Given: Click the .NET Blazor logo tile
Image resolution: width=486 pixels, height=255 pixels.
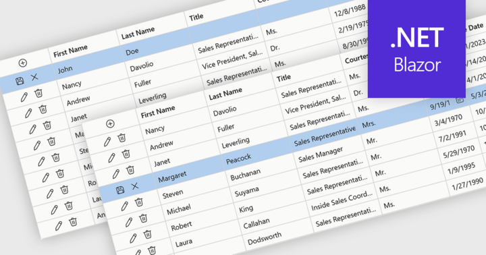Looking at the screenshot, I should [416, 49].
